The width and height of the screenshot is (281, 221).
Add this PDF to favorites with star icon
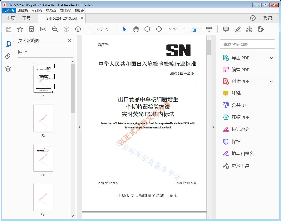20,29
